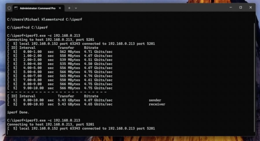
Task: Click the 'receiver' summary label
Action: 157,104
